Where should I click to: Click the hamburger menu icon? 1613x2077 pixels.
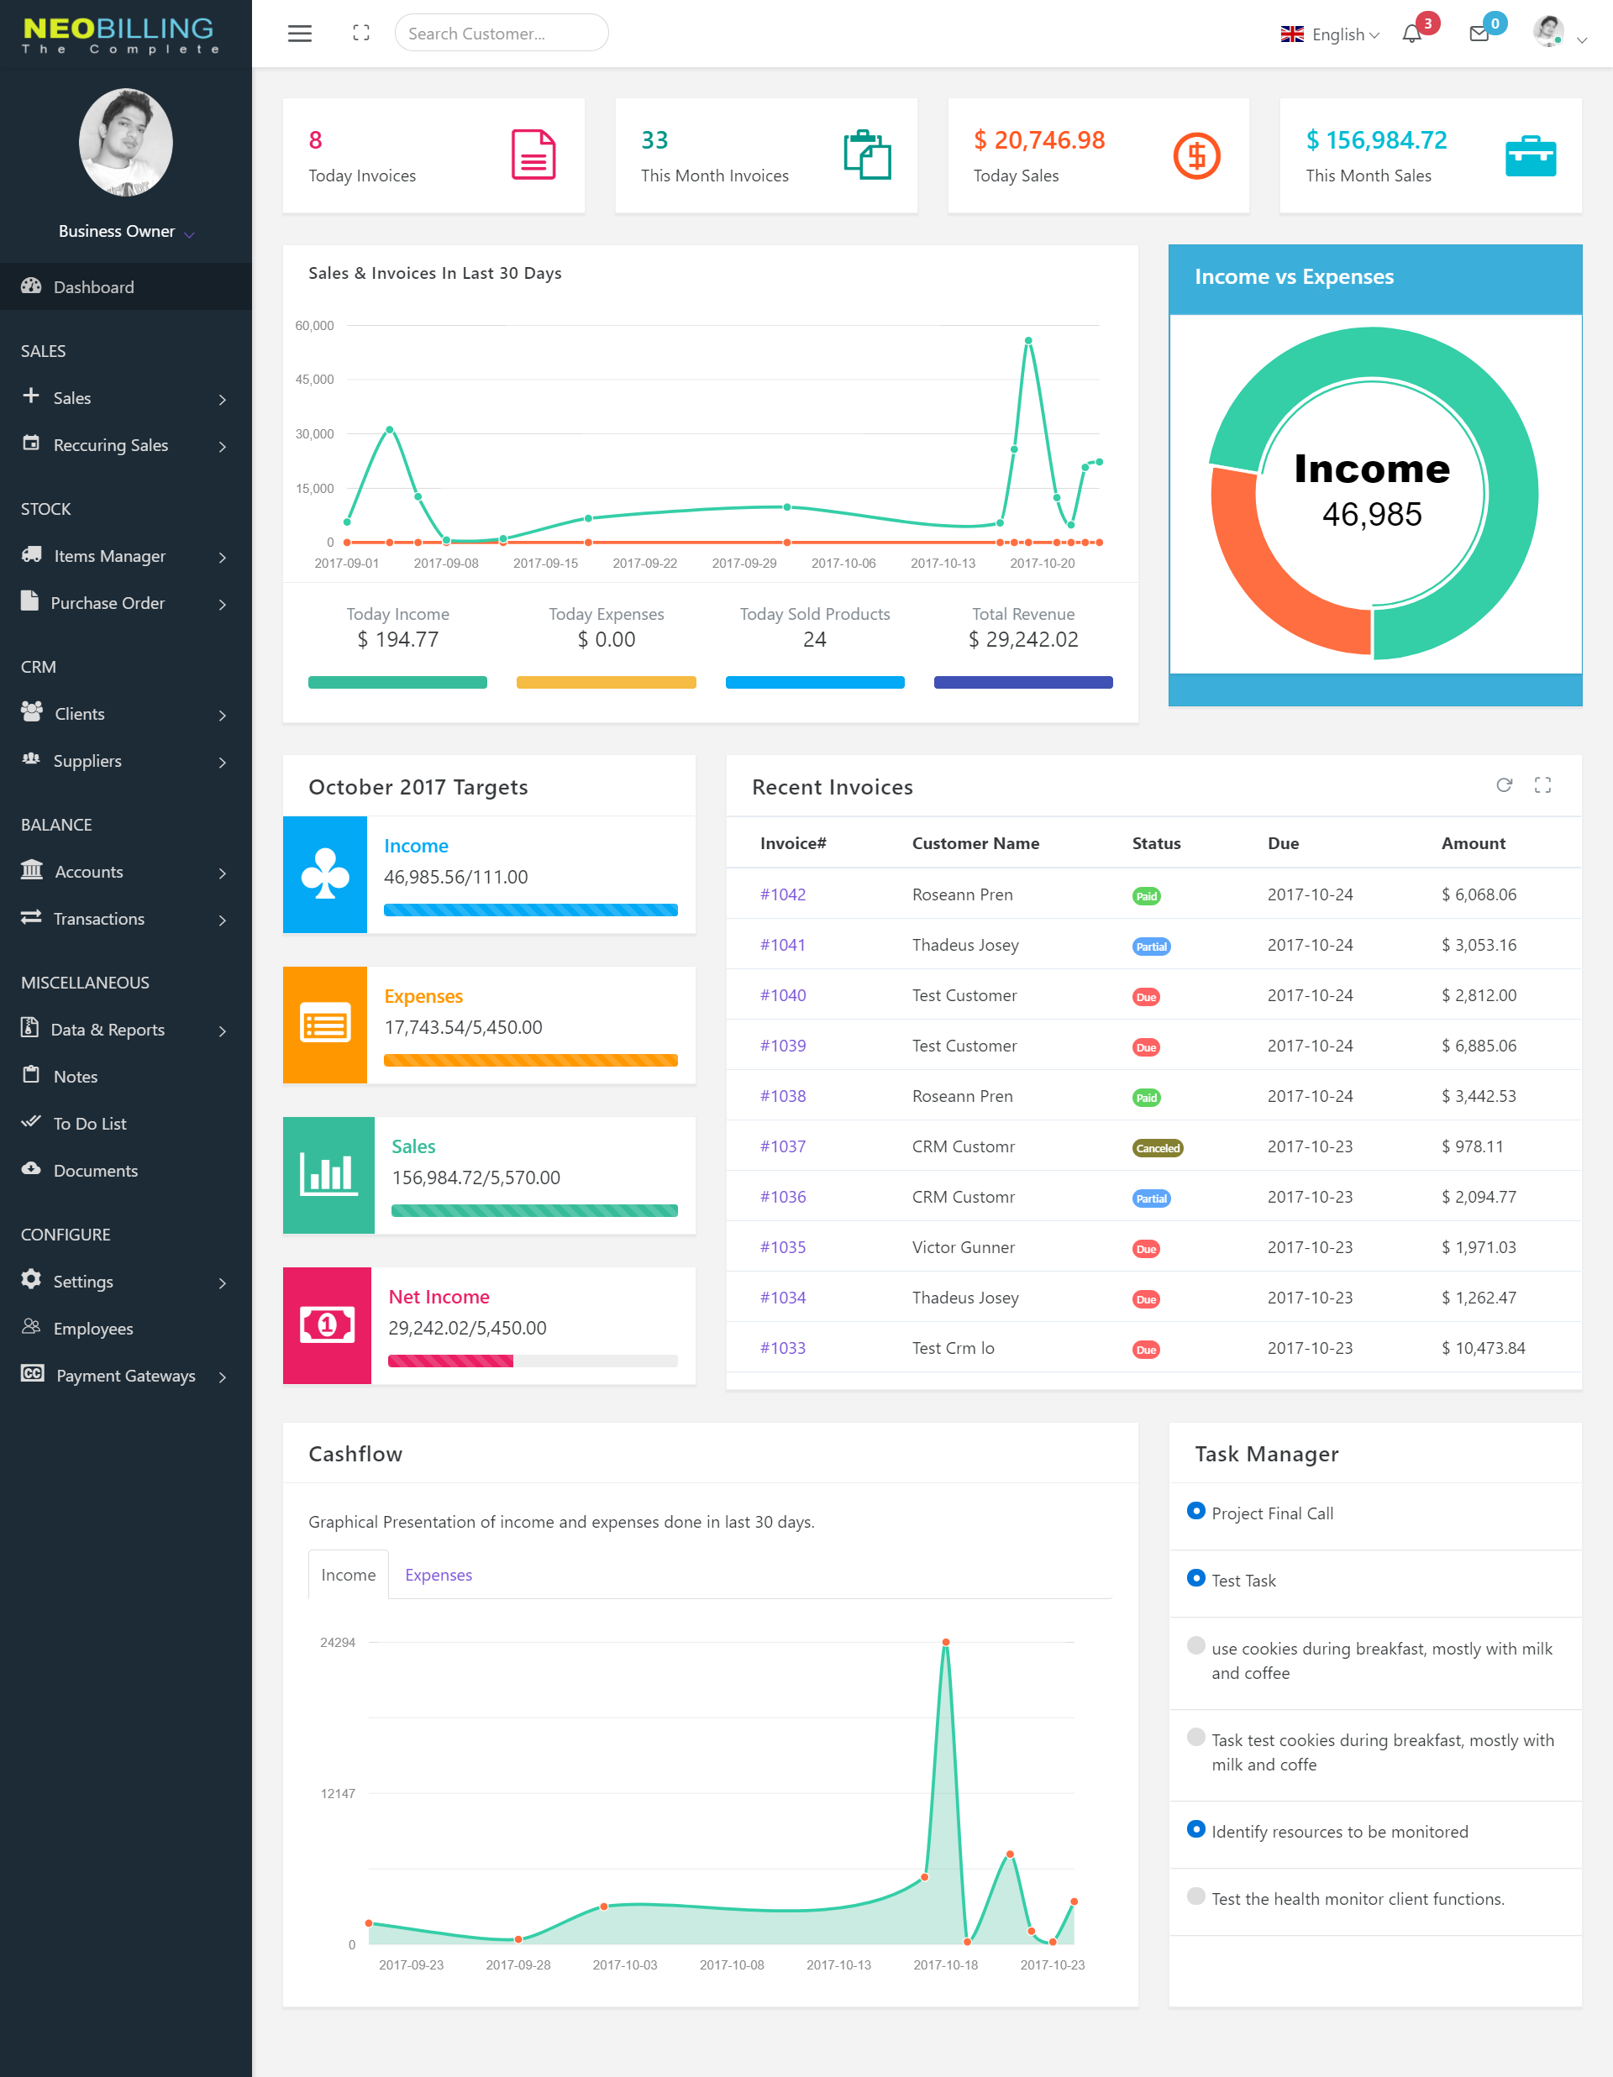click(x=300, y=34)
